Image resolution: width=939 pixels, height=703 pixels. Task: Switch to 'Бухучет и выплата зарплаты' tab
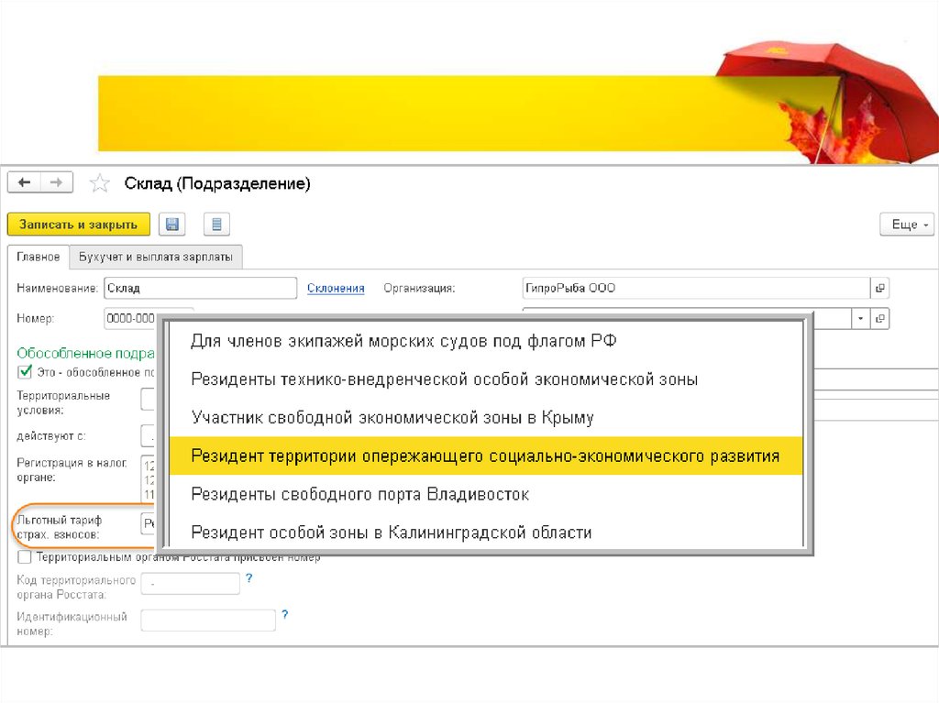point(155,258)
